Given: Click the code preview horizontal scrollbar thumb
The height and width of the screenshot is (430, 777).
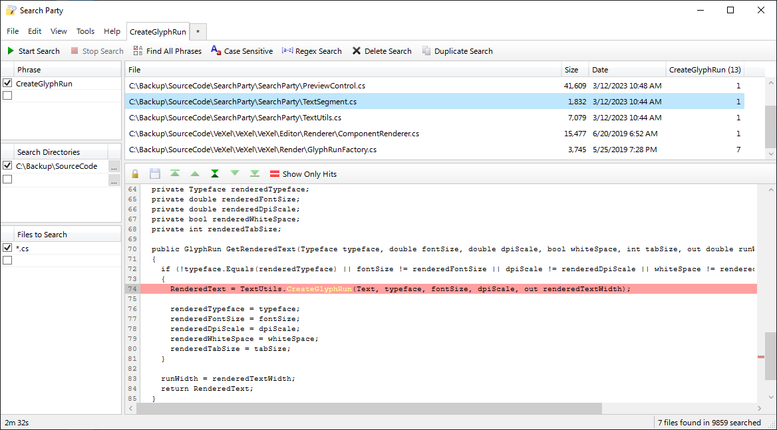Looking at the screenshot, I should click(369, 408).
